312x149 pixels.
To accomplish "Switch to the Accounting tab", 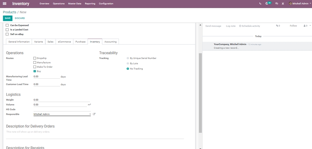I will tap(111, 42).
